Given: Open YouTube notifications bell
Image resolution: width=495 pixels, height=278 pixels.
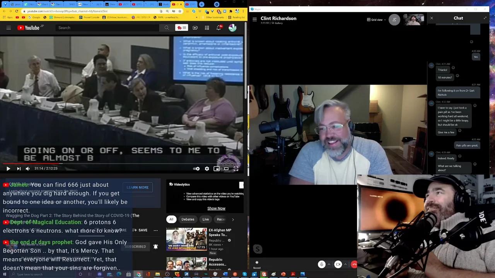Looking at the screenshot, I should pos(219,28).
